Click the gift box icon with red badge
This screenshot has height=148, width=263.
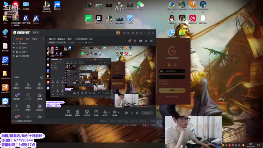[130, 41]
